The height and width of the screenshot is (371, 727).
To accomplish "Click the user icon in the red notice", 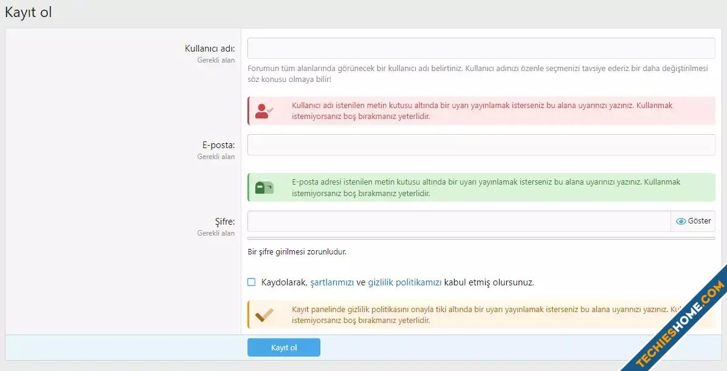I will (x=264, y=111).
